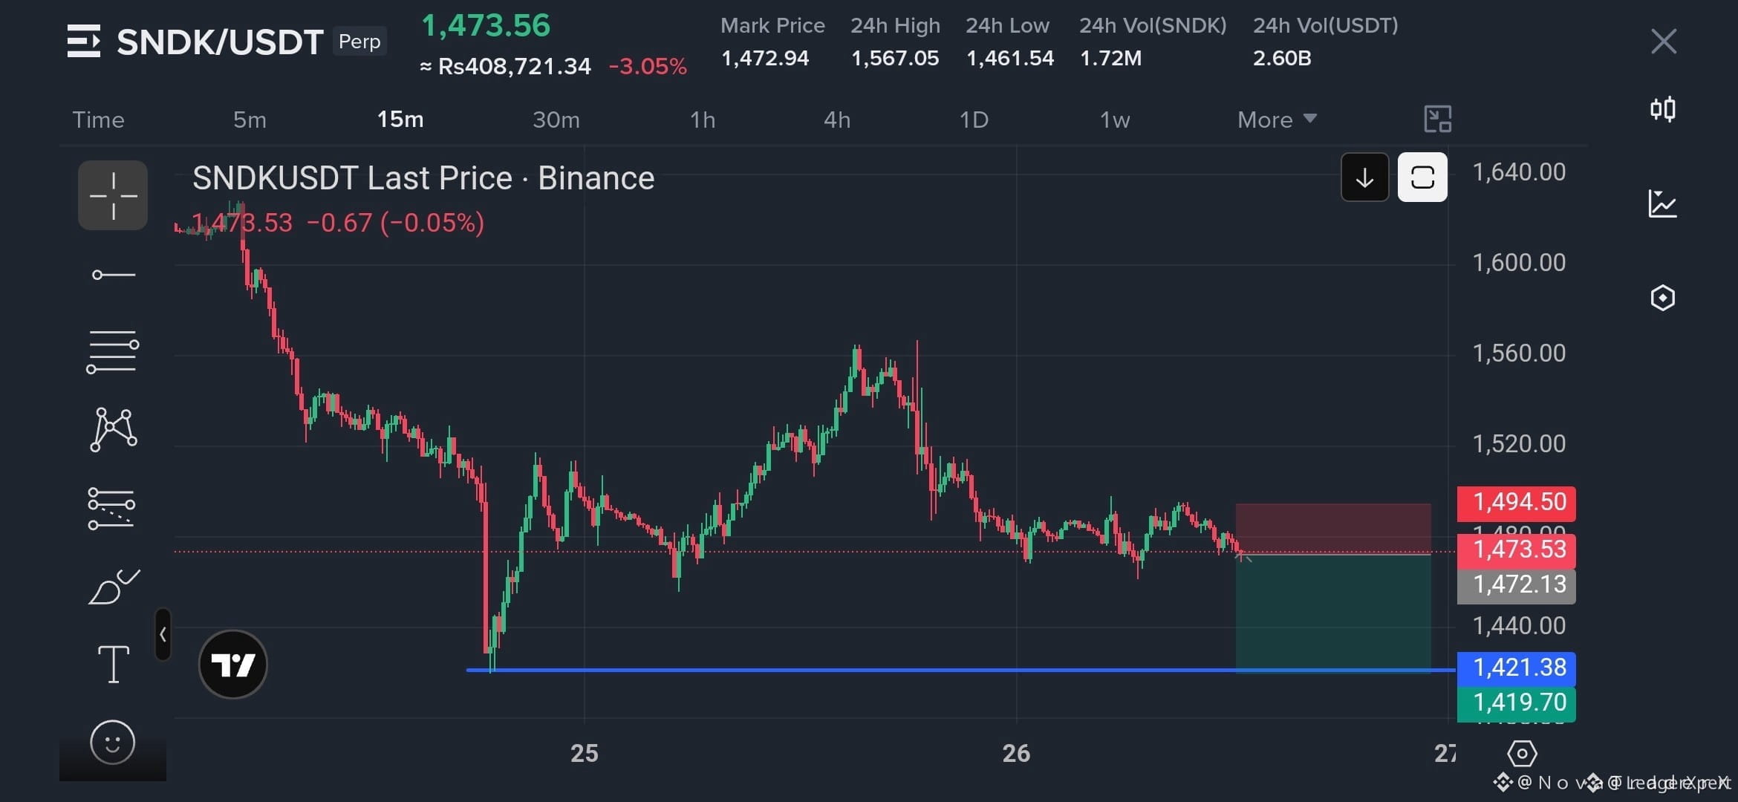Open the chart settings hexagon icon

tap(1662, 298)
